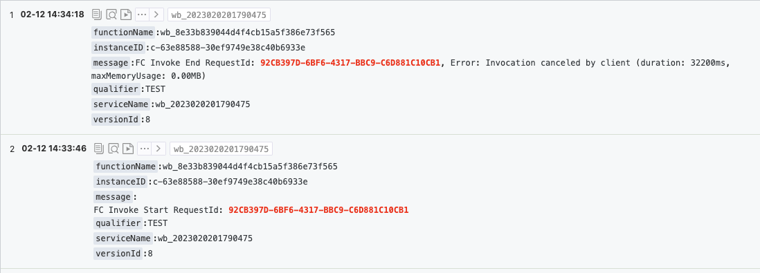
Task: Expand the chevron arrow on log 2
Action: [x=159, y=148]
